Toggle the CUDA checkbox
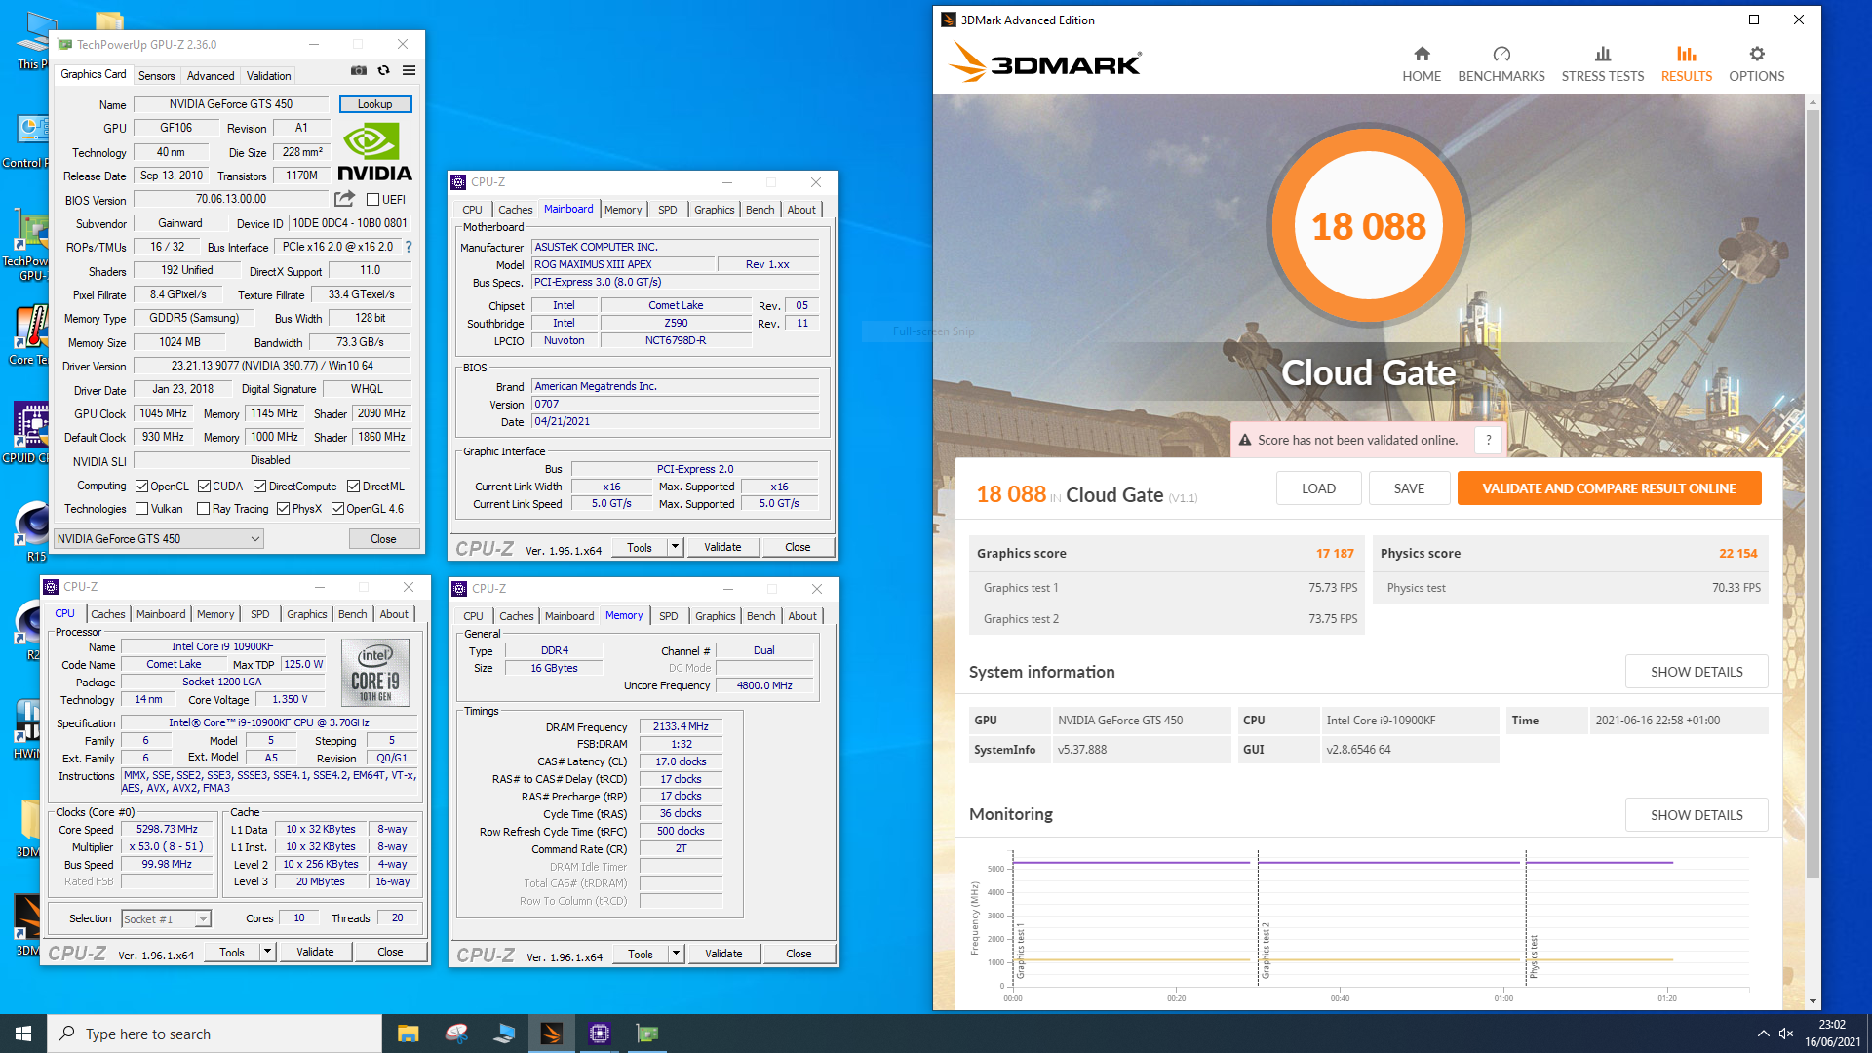The height and width of the screenshot is (1053, 1872). point(205,487)
